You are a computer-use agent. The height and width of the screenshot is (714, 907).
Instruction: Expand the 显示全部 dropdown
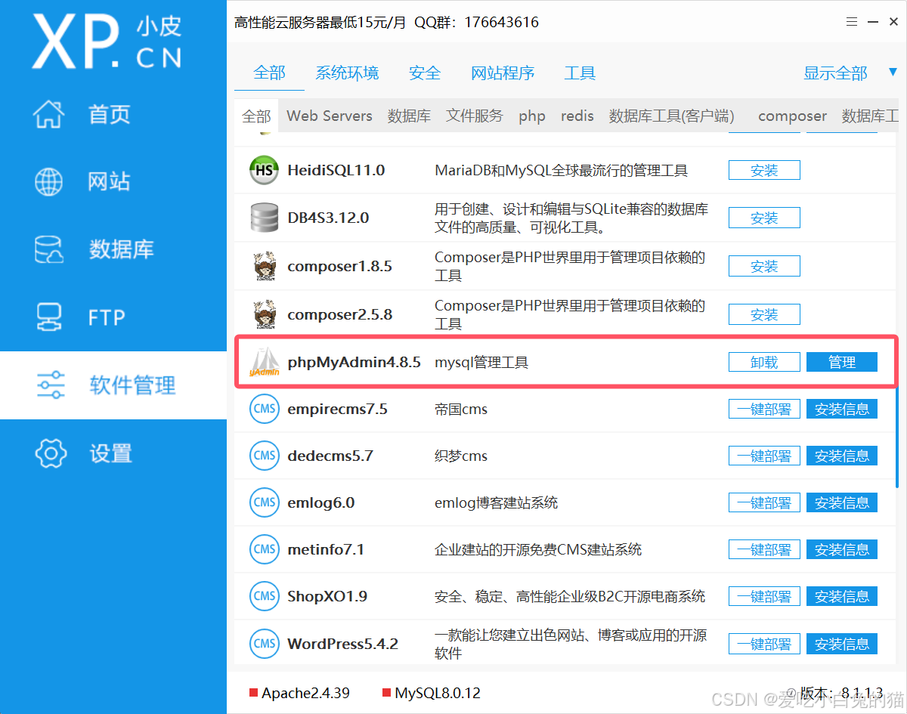coord(850,73)
